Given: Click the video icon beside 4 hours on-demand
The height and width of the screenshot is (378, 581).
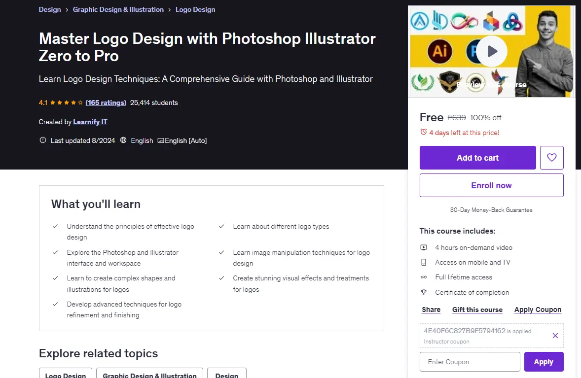Looking at the screenshot, I should 424,248.
